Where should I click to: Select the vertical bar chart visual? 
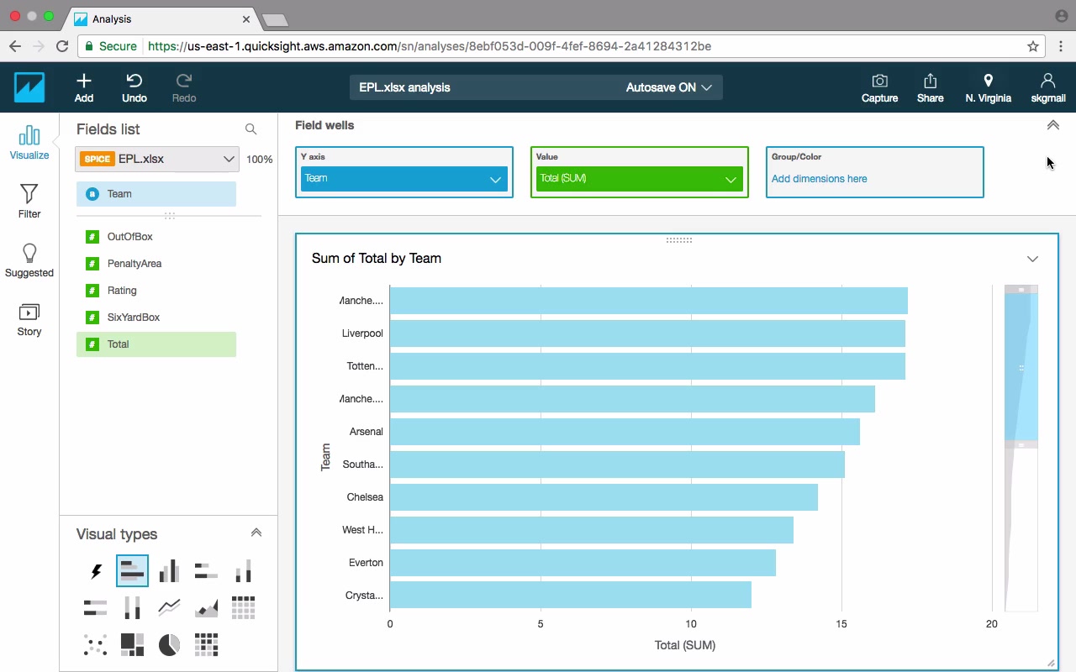[x=169, y=571]
